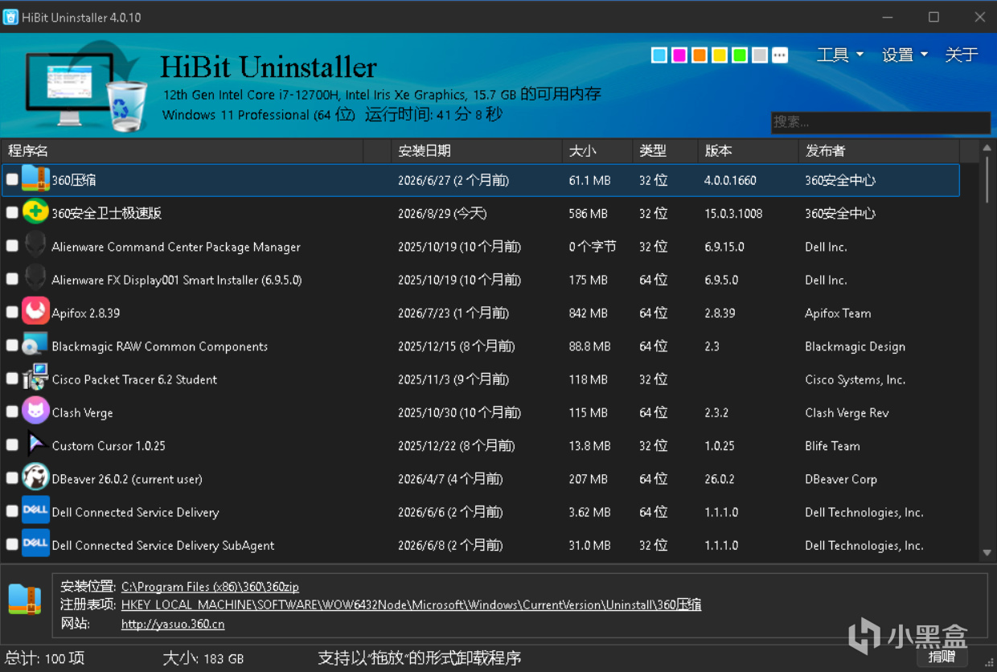Click the 搜索 search input field
Screen dimensions: 997x672
point(880,122)
